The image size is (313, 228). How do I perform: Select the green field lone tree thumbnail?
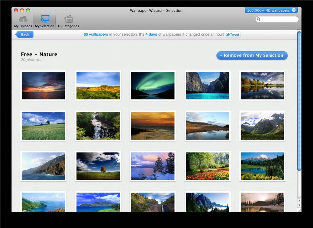click(x=43, y=126)
